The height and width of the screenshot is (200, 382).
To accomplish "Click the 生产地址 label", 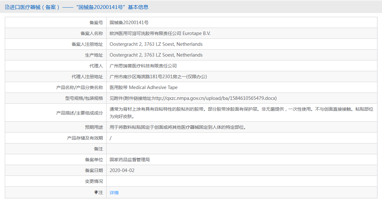I will [94, 55].
